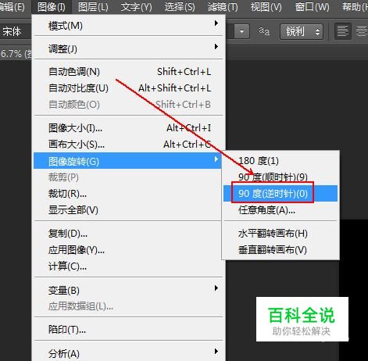This screenshot has width=368, height=361.
Task: Select 图像旋转(G) menu item
Action: pos(127,161)
